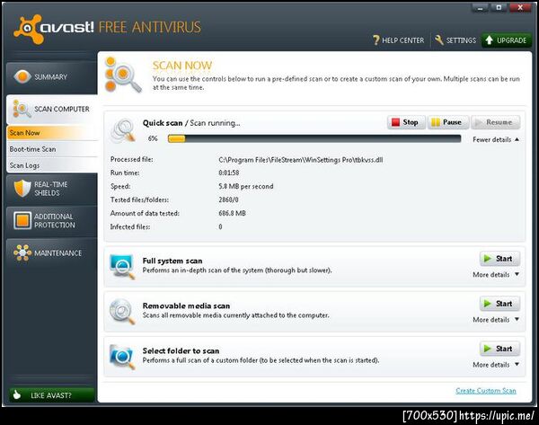Expand More details for Select folder scan
Image resolution: width=539 pixels, height=425 pixels.
click(496, 365)
